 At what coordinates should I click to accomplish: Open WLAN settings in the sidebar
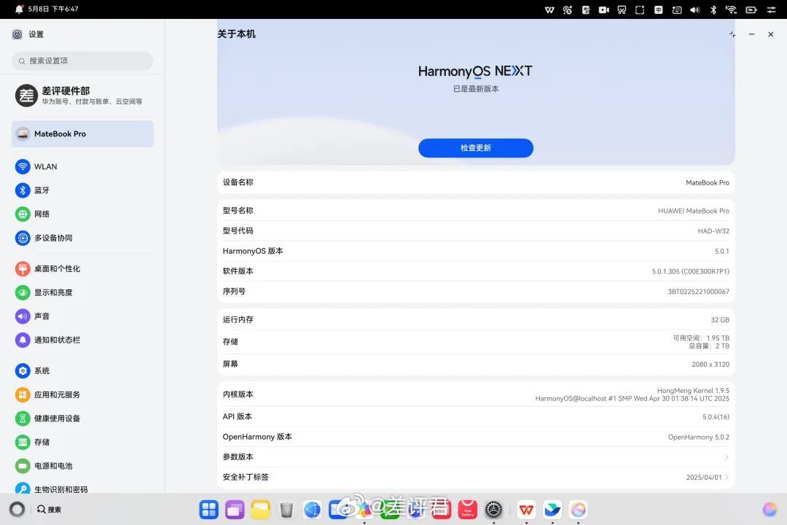[x=83, y=166]
